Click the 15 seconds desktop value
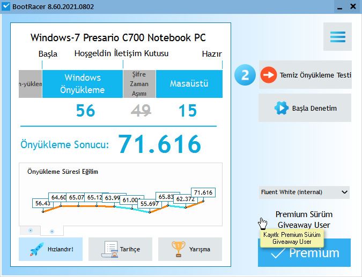Image resolution: width=362 pixels, height=277 pixels. coord(188,111)
